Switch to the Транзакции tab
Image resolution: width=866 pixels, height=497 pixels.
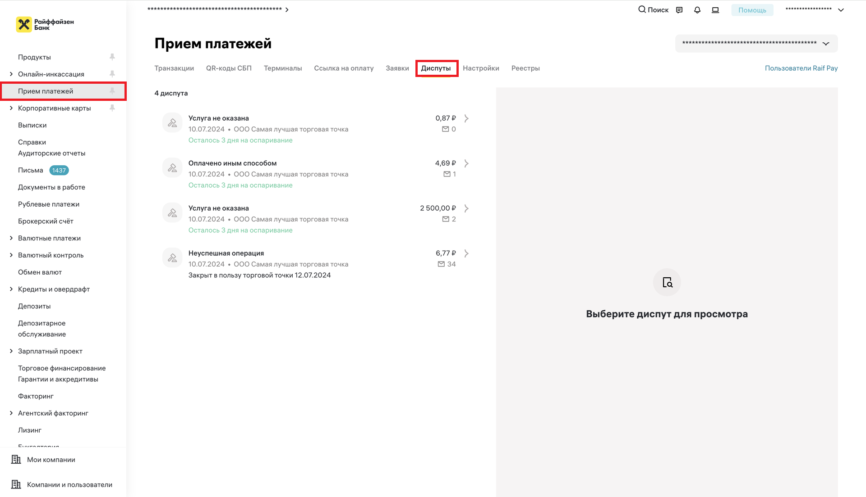click(x=174, y=68)
